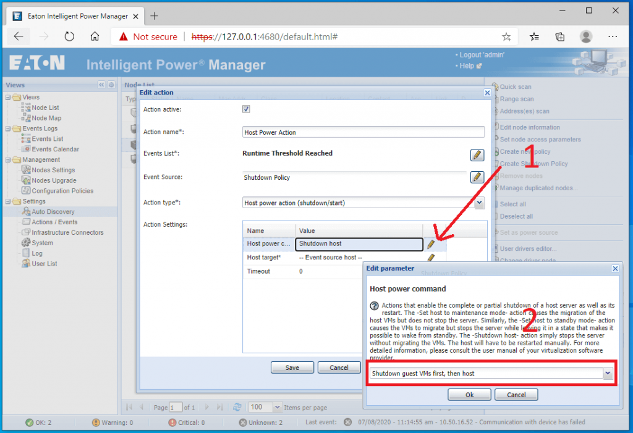Image resolution: width=633 pixels, height=433 pixels.
Task: Confirm Edit parameter with Ok
Action: point(470,395)
